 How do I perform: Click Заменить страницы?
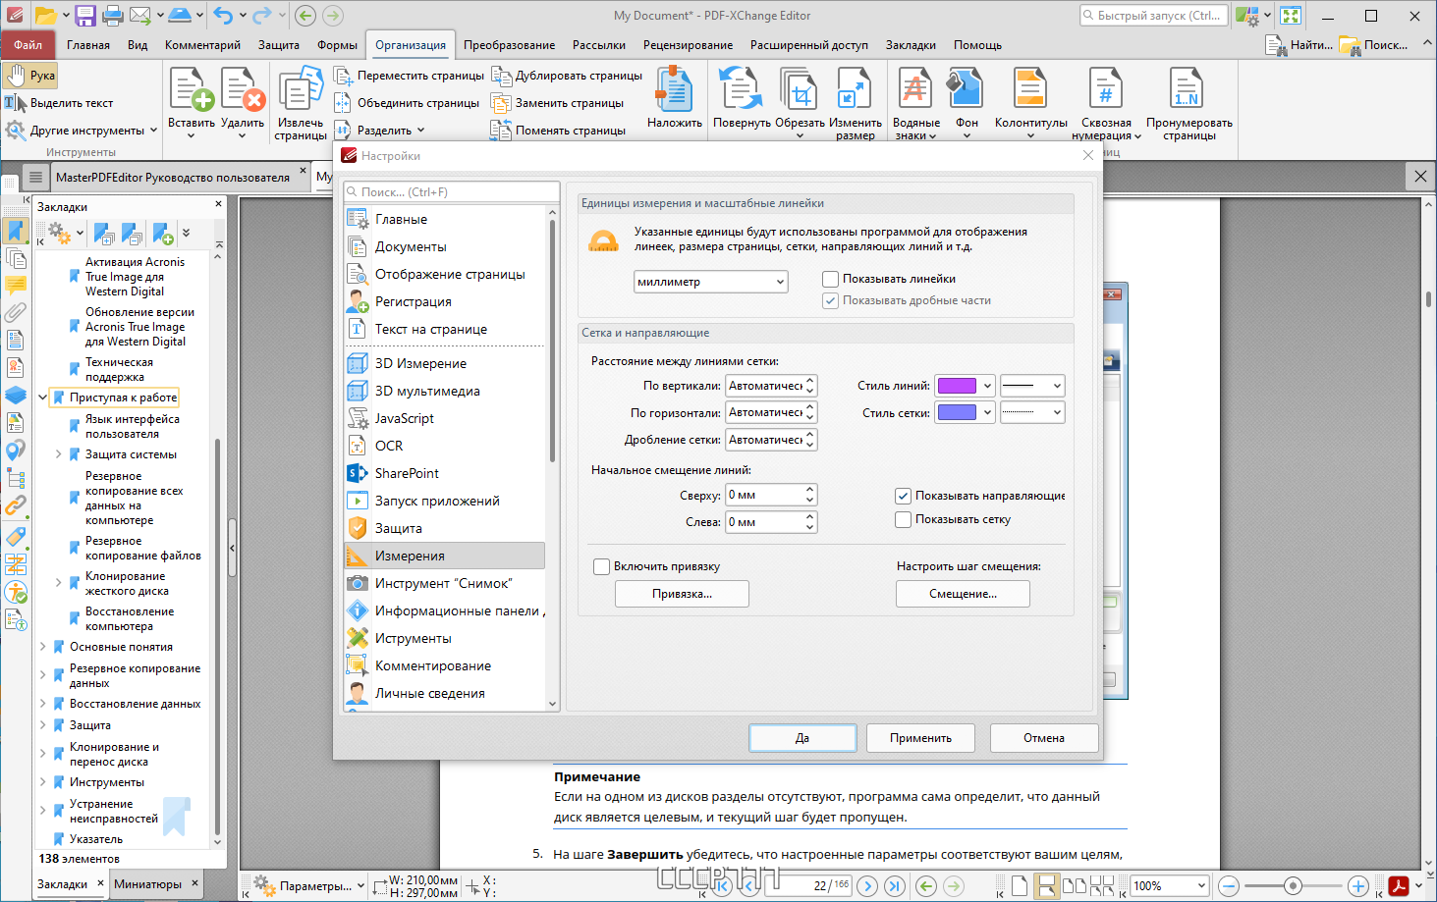558,103
